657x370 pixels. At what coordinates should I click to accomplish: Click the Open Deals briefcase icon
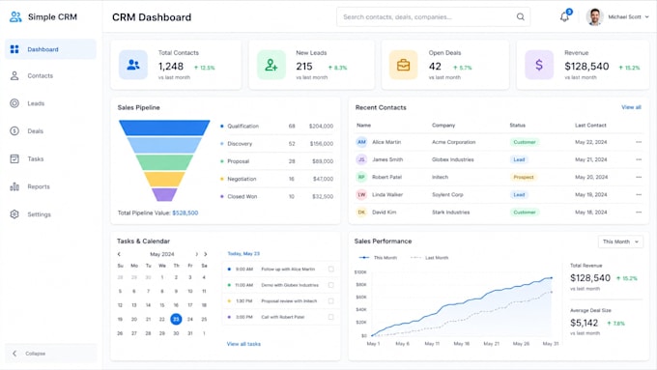pyautogui.click(x=403, y=65)
